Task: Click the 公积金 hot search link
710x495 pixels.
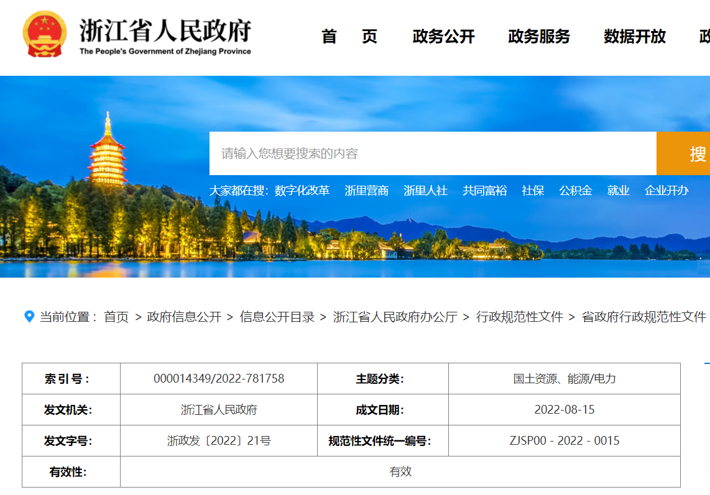Action: pyautogui.click(x=576, y=191)
